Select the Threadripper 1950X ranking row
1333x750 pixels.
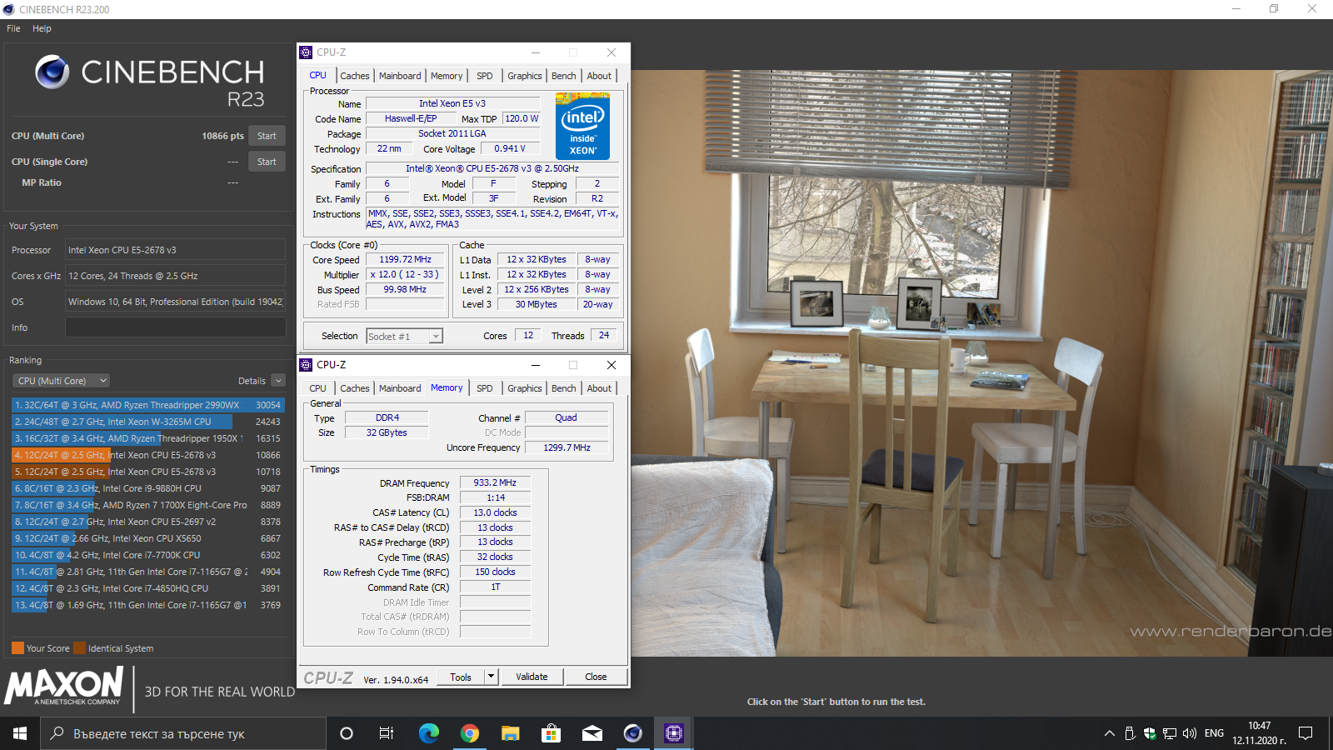tap(147, 438)
